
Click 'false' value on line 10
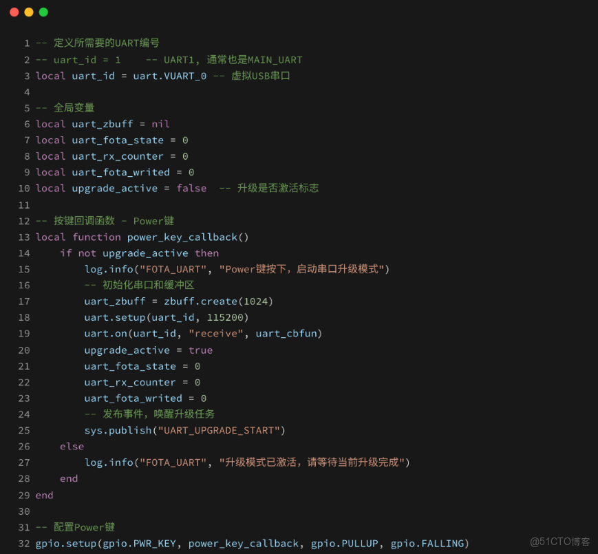click(x=191, y=189)
